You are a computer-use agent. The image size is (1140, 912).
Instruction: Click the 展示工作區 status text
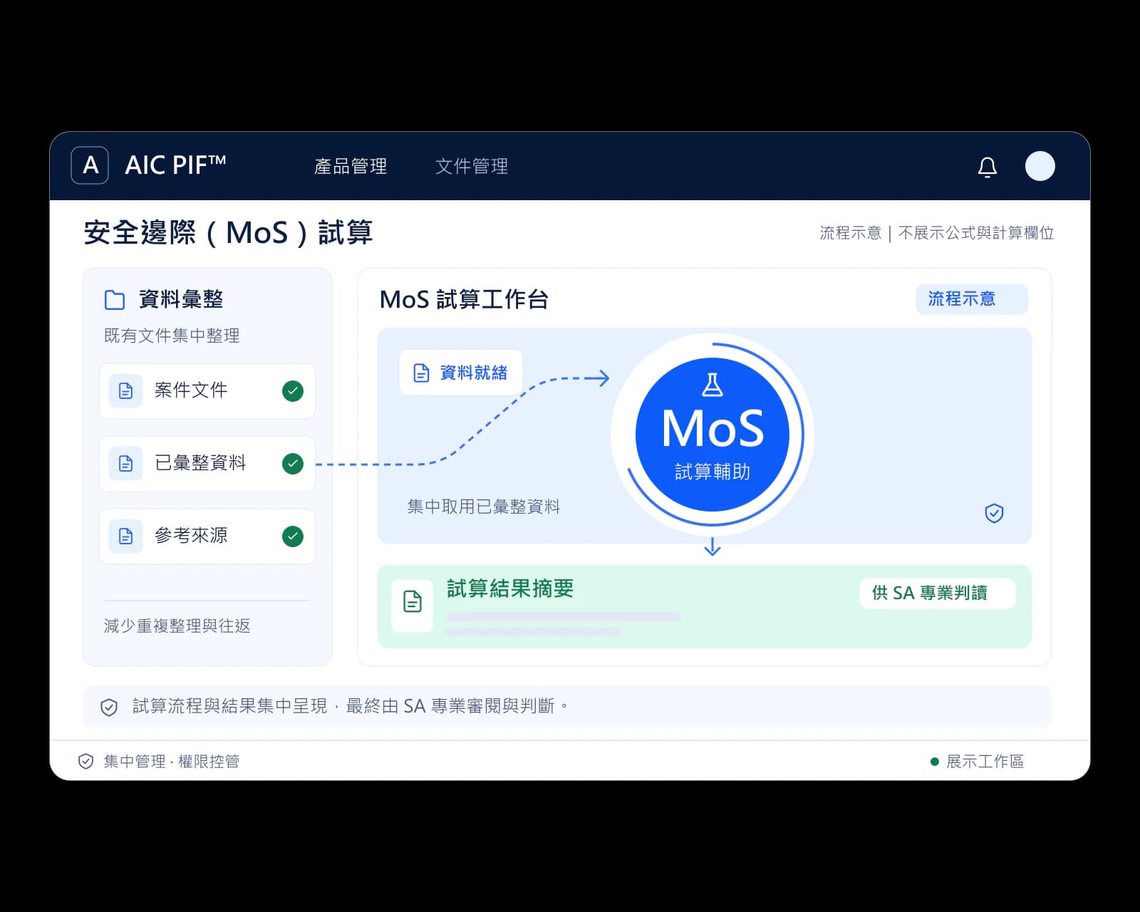(x=985, y=762)
